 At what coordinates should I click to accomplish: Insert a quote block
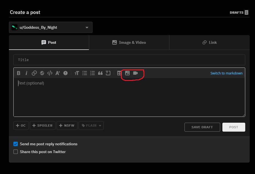click(100, 73)
